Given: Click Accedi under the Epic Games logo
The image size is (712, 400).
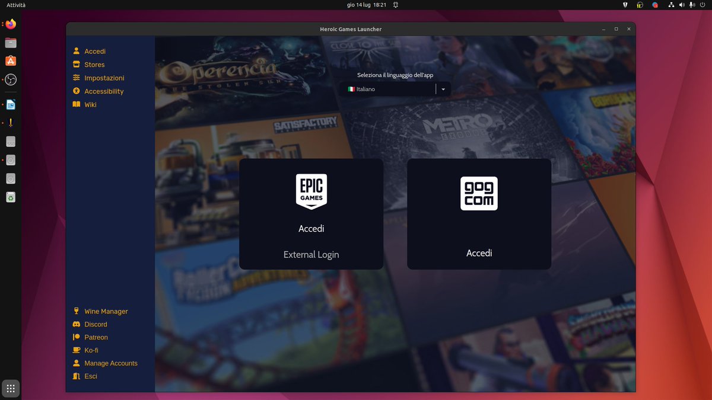Looking at the screenshot, I should pos(311,228).
